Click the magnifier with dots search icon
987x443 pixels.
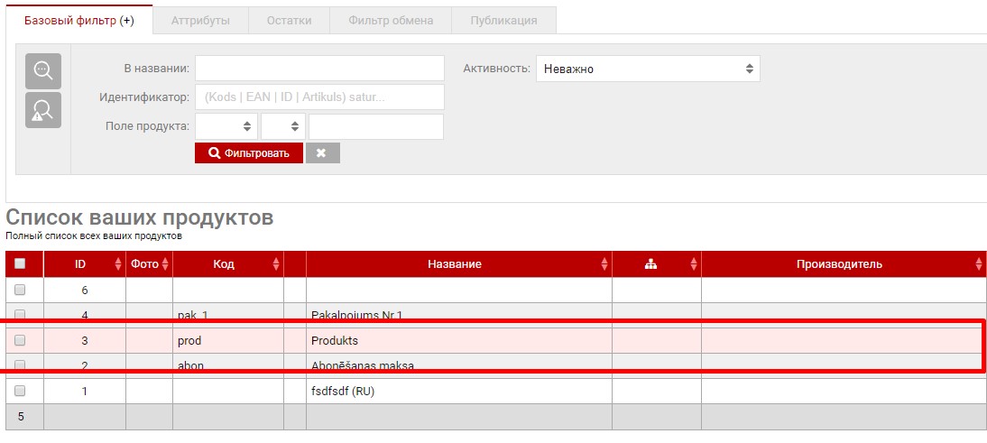tap(42, 70)
